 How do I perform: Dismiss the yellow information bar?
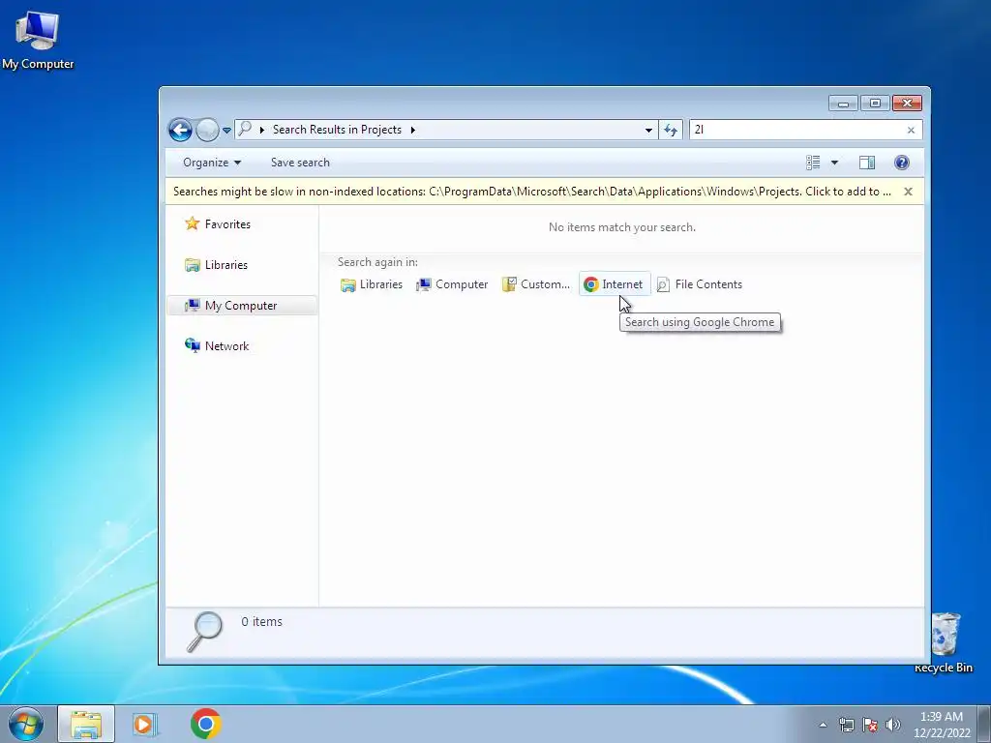pyautogui.click(x=908, y=192)
